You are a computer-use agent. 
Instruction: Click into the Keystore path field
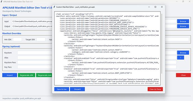35,53
